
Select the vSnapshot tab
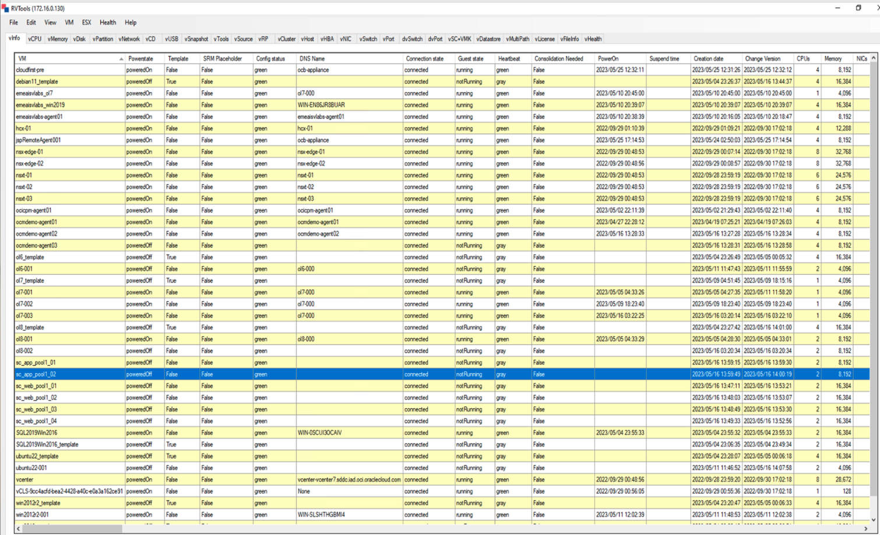[195, 39]
